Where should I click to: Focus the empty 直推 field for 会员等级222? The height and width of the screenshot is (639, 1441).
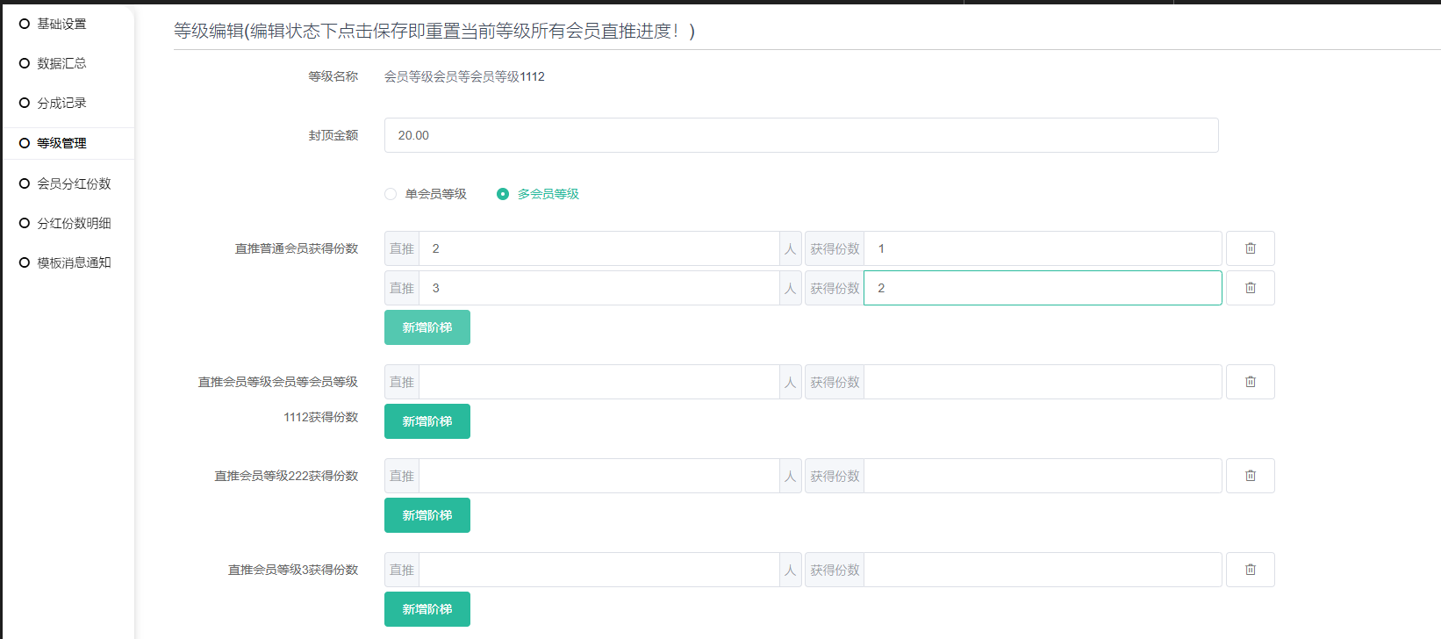[599, 476]
